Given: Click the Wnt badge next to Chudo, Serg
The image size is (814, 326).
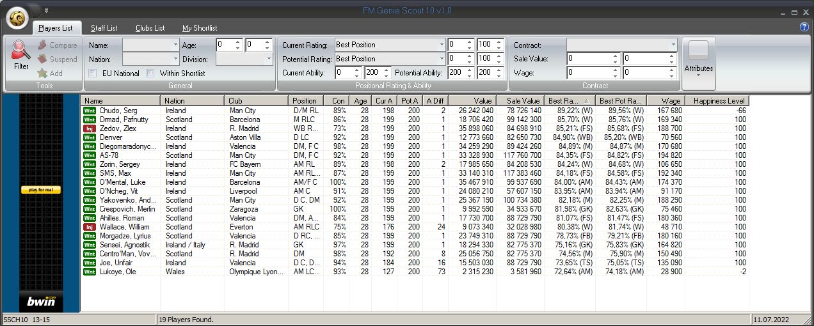Looking at the screenshot, I should pos(90,111).
